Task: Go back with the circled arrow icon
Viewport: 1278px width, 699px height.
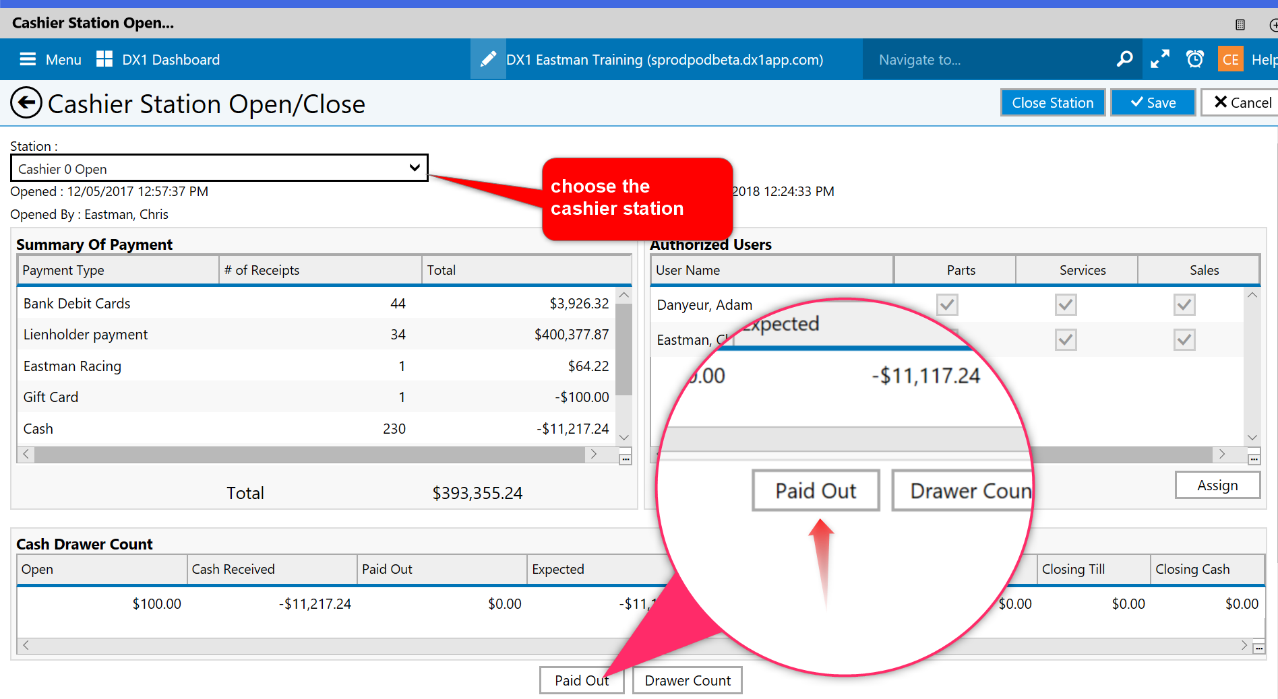Action: click(26, 103)
